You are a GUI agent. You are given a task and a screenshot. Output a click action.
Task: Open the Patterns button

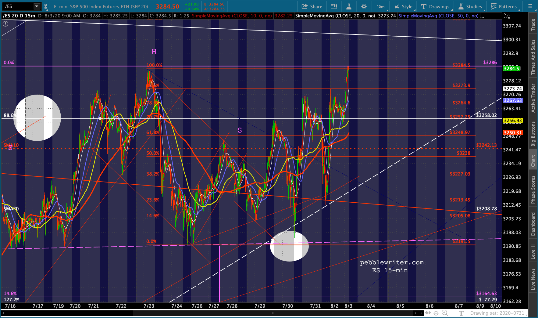click(x=504, y=6)
